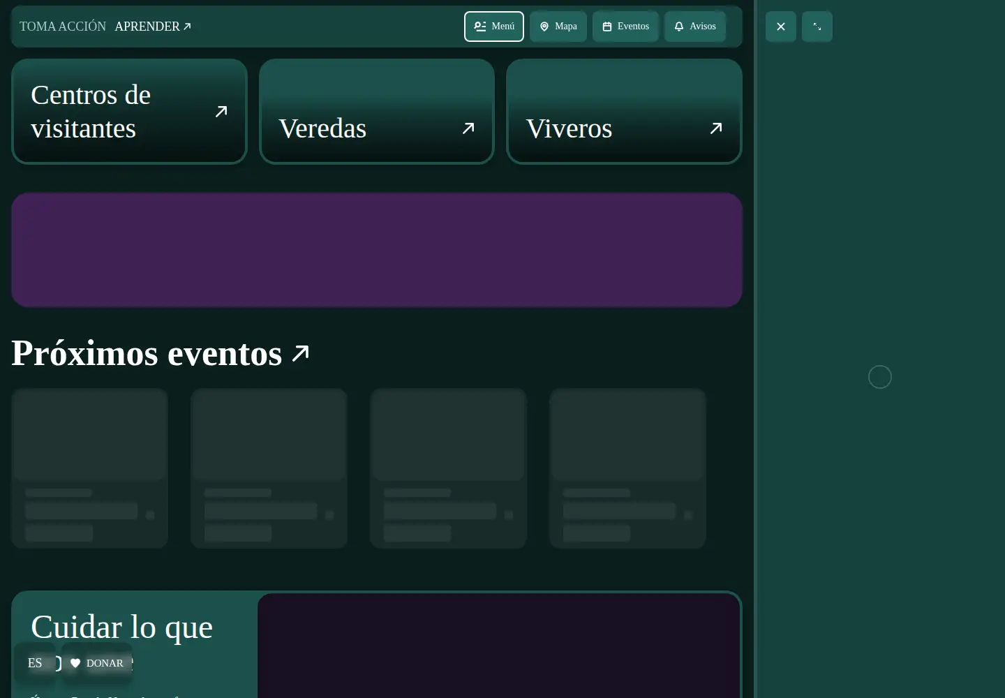
Task: Click the TOMA ACCIÓN navigation link
Action: pyautogui.click(x=63, y=27)
